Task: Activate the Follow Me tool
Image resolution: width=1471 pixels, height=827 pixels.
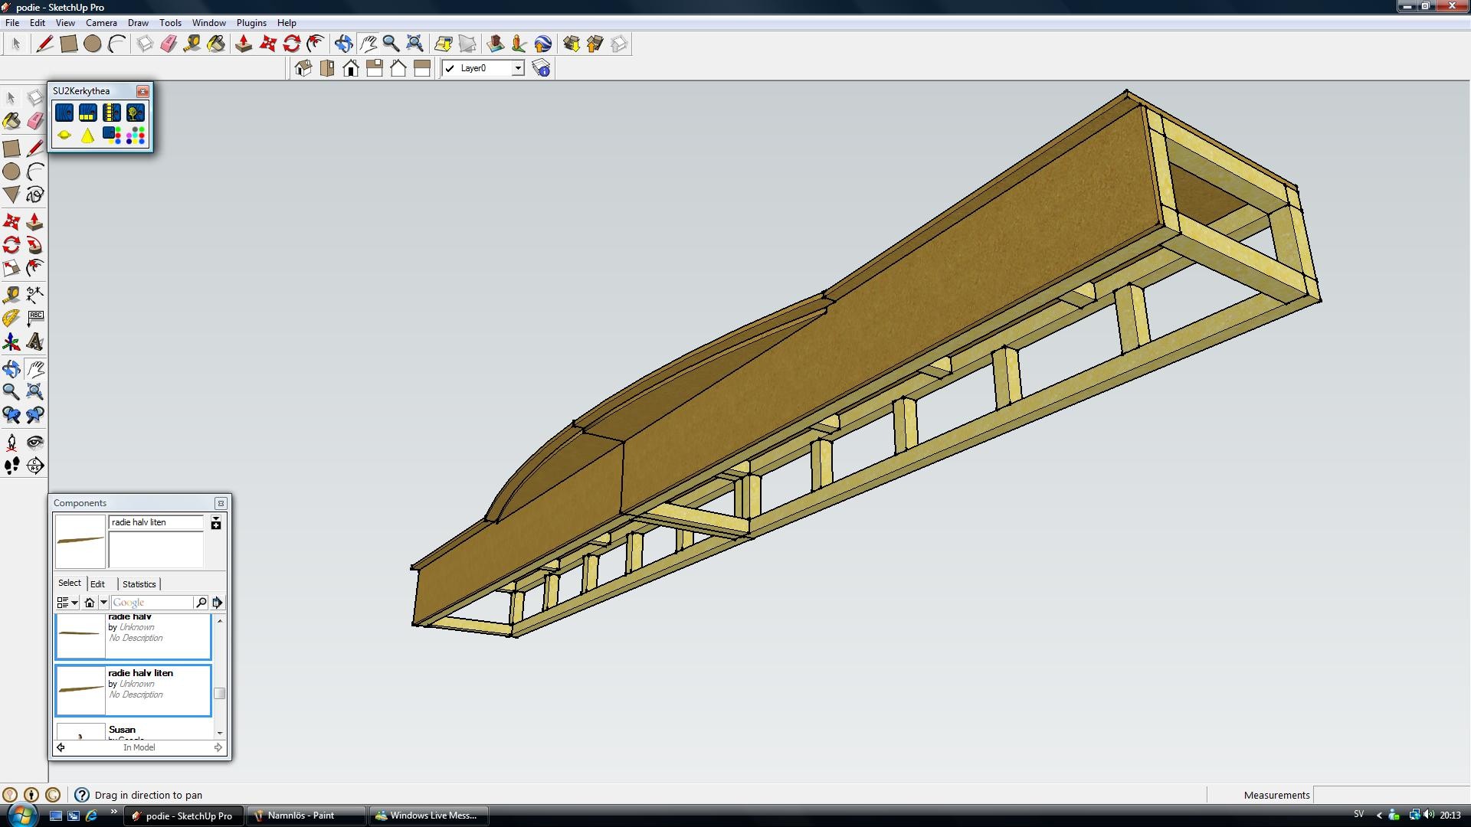Action: tap(34, 245)
